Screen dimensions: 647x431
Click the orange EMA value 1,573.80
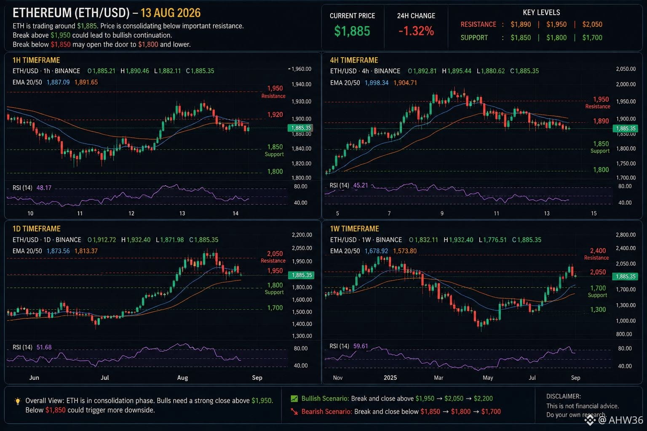[x=405, y=251]
